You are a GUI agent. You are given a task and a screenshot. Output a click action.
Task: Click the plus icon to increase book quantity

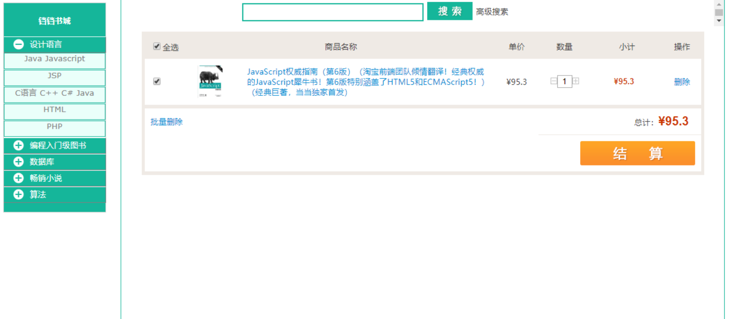tap(576, 81)
